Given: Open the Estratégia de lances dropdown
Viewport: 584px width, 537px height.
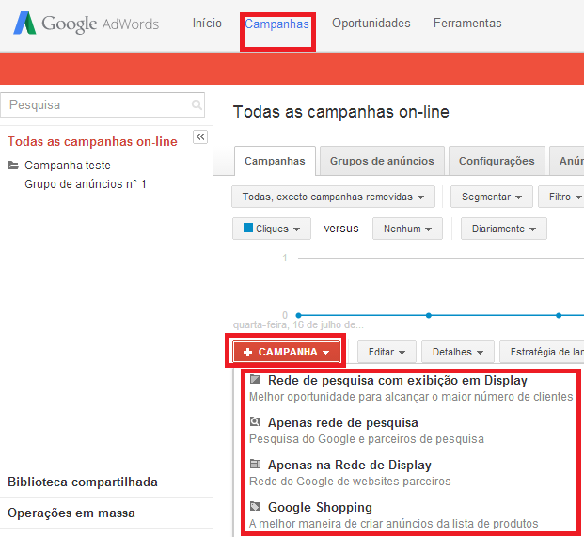Looking at the screenshot, I should coord(542,352).
